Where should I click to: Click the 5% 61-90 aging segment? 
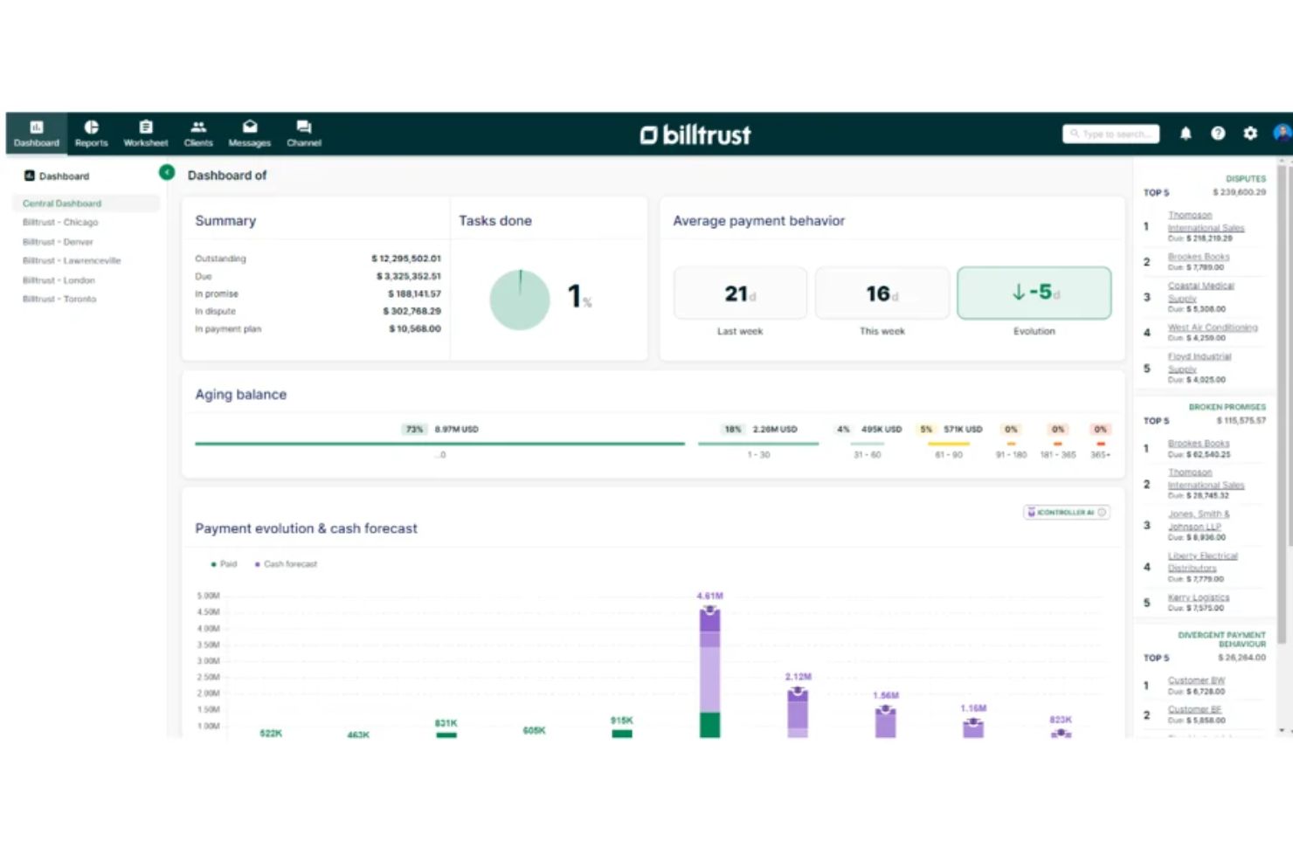(949, 444)
